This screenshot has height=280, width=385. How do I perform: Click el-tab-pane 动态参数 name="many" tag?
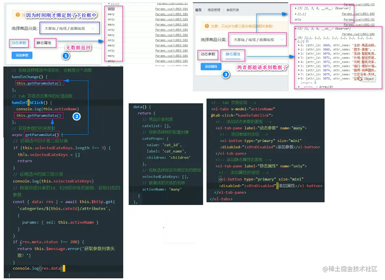(x=261, y=128)
